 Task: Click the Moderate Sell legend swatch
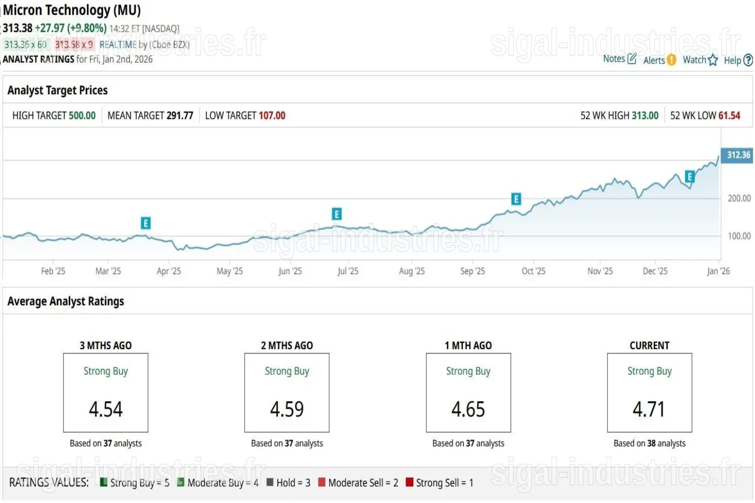[x=322, y=482]
